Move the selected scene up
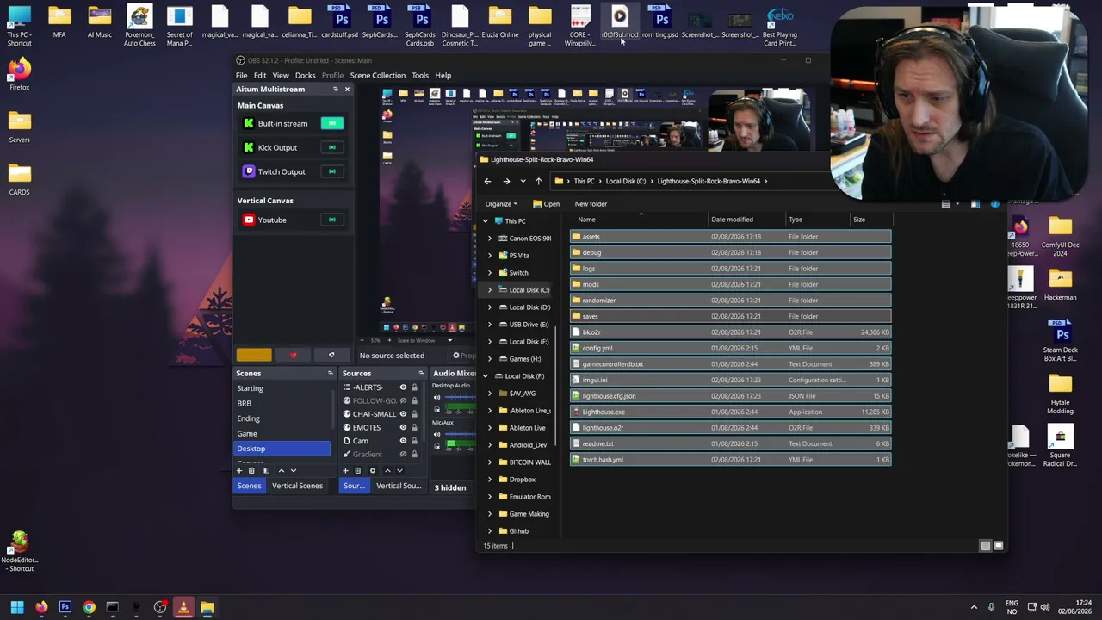This screenshot has width=1102, height=620. pyautogui.click(x=281, y=470)
